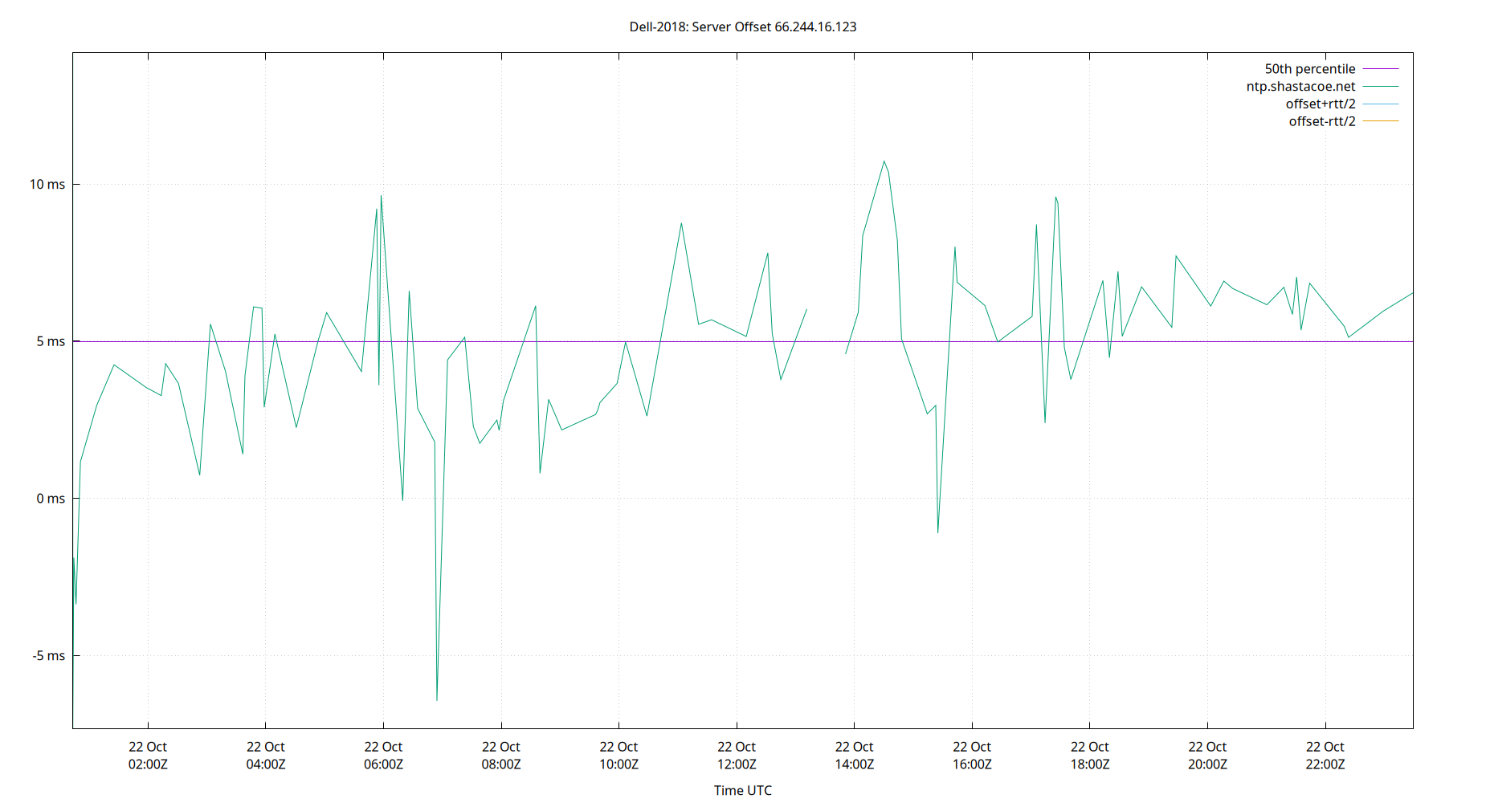Click the '22 Oct 06:00Z' x-axis label

[x=383, y=756]
